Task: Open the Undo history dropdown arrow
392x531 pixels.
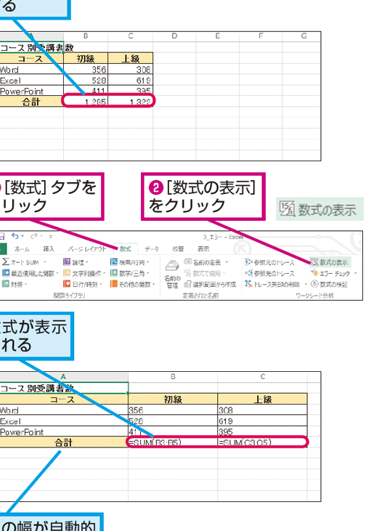Action: point(23,236)
